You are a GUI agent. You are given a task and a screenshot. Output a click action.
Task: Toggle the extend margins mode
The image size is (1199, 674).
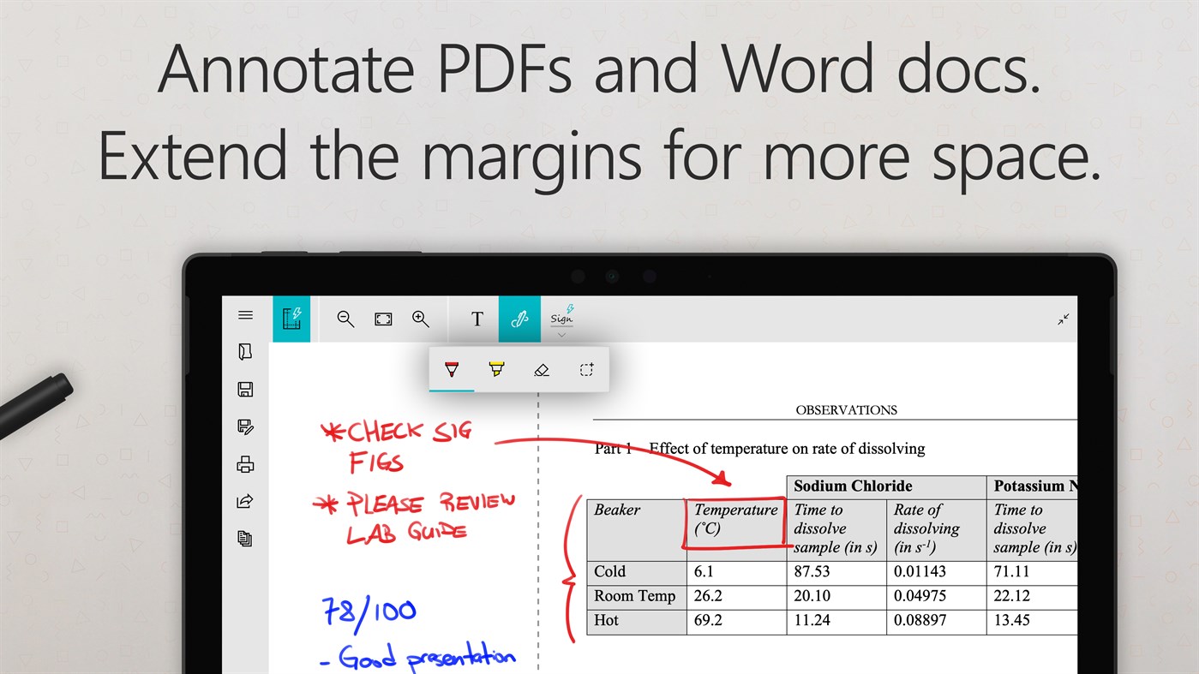point(291,319)
